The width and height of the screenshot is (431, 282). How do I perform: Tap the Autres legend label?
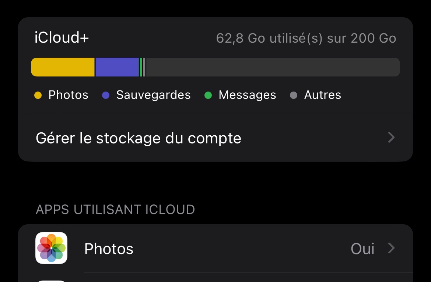pos(323,95)
